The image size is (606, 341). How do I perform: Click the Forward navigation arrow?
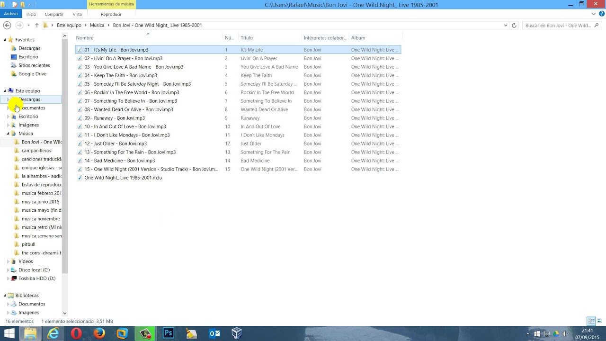[x=19, y=25]
